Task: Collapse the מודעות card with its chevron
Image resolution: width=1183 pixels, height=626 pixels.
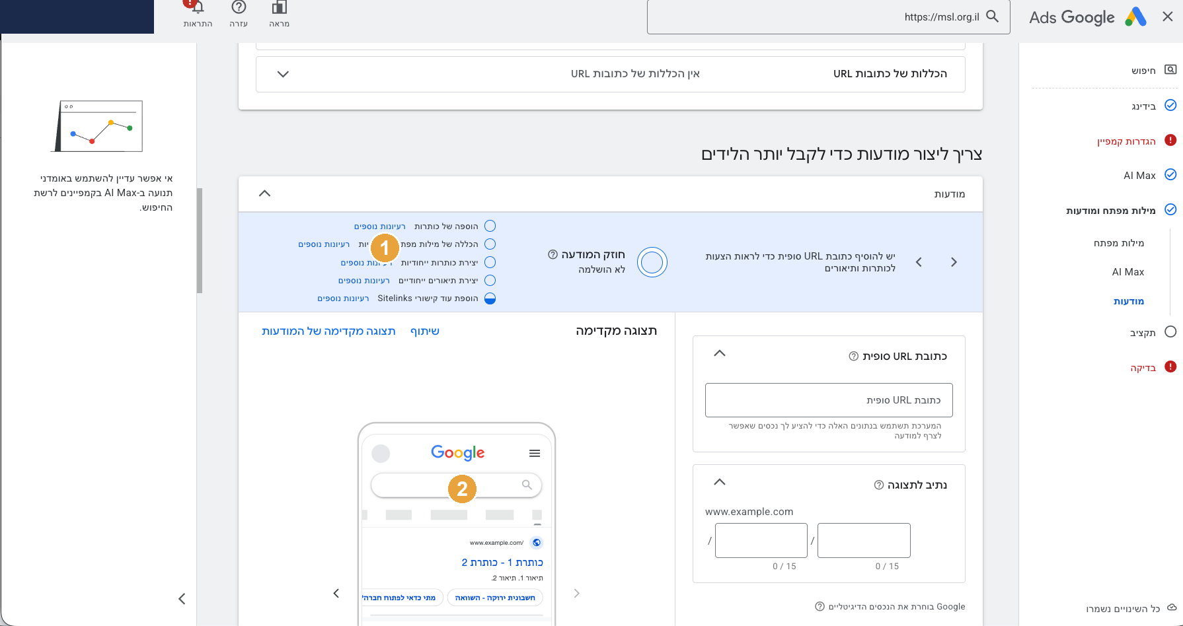Action: click(x=264, y=193)
